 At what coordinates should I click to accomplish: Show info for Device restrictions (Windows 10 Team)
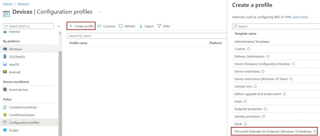291,79
